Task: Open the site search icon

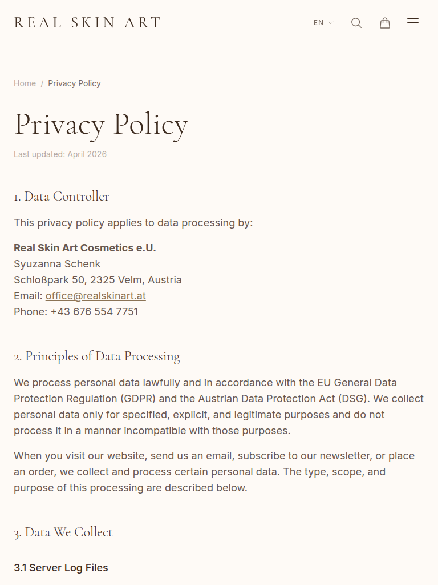Action: point(356,23)
